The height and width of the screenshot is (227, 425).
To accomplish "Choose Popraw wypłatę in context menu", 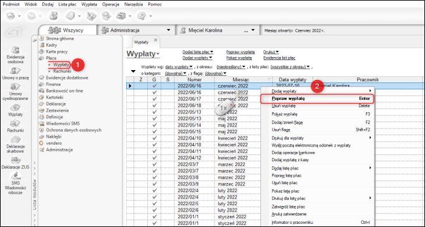I will [x=318, y=99].
